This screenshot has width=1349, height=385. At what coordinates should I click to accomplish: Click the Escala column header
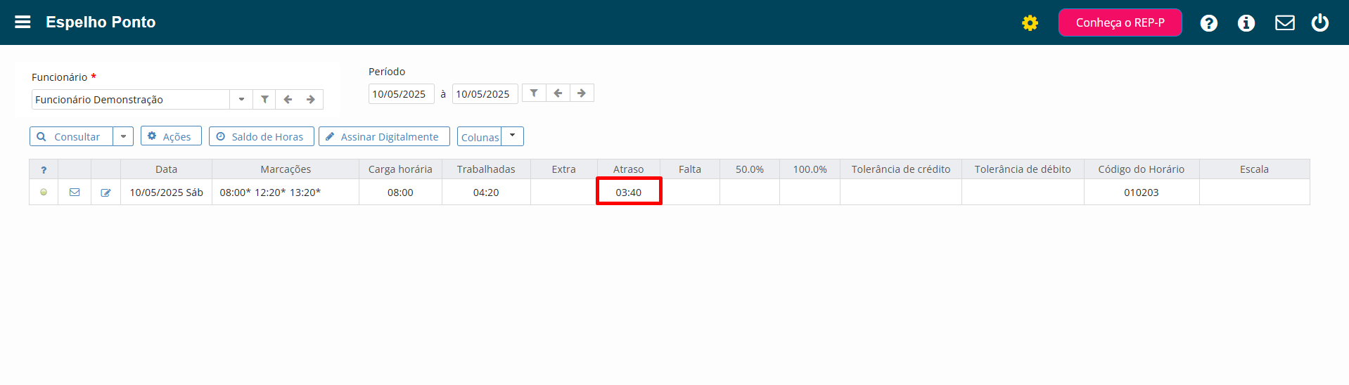(x=1254, y=169)
